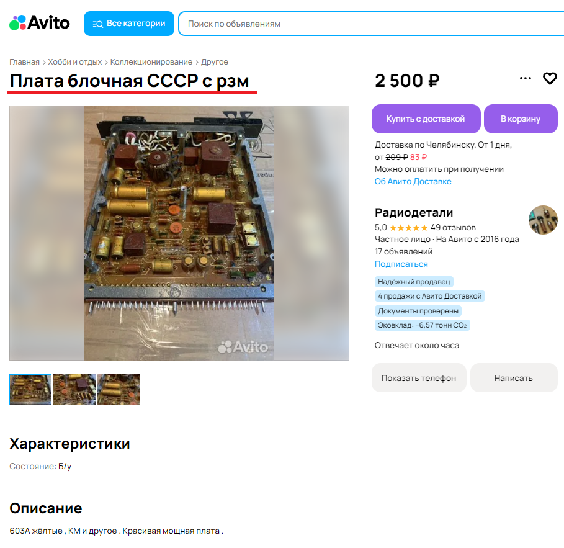Image resolution: width=564 pixels, height=548 pixels.
Task: Click Подписаться on the seller
Action: pos(401,264)
